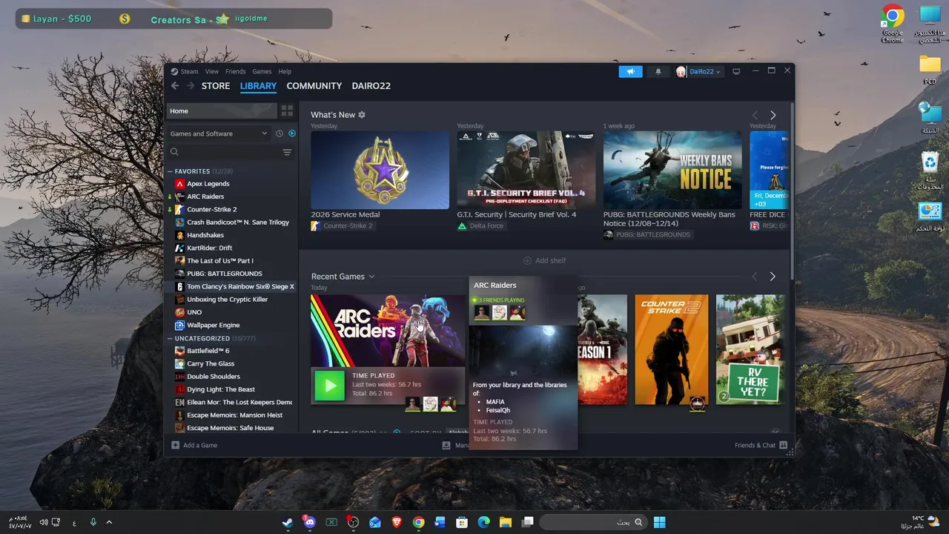Toggle the ready-to-play filter icon

click(x=291, y=133)
